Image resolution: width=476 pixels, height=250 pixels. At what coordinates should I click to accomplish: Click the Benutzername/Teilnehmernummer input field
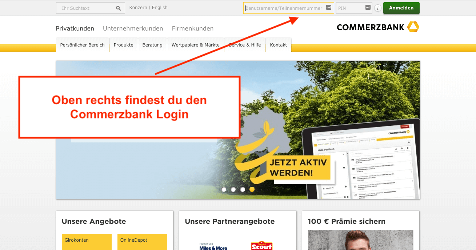pyautogui.click(x=284, y=8)
